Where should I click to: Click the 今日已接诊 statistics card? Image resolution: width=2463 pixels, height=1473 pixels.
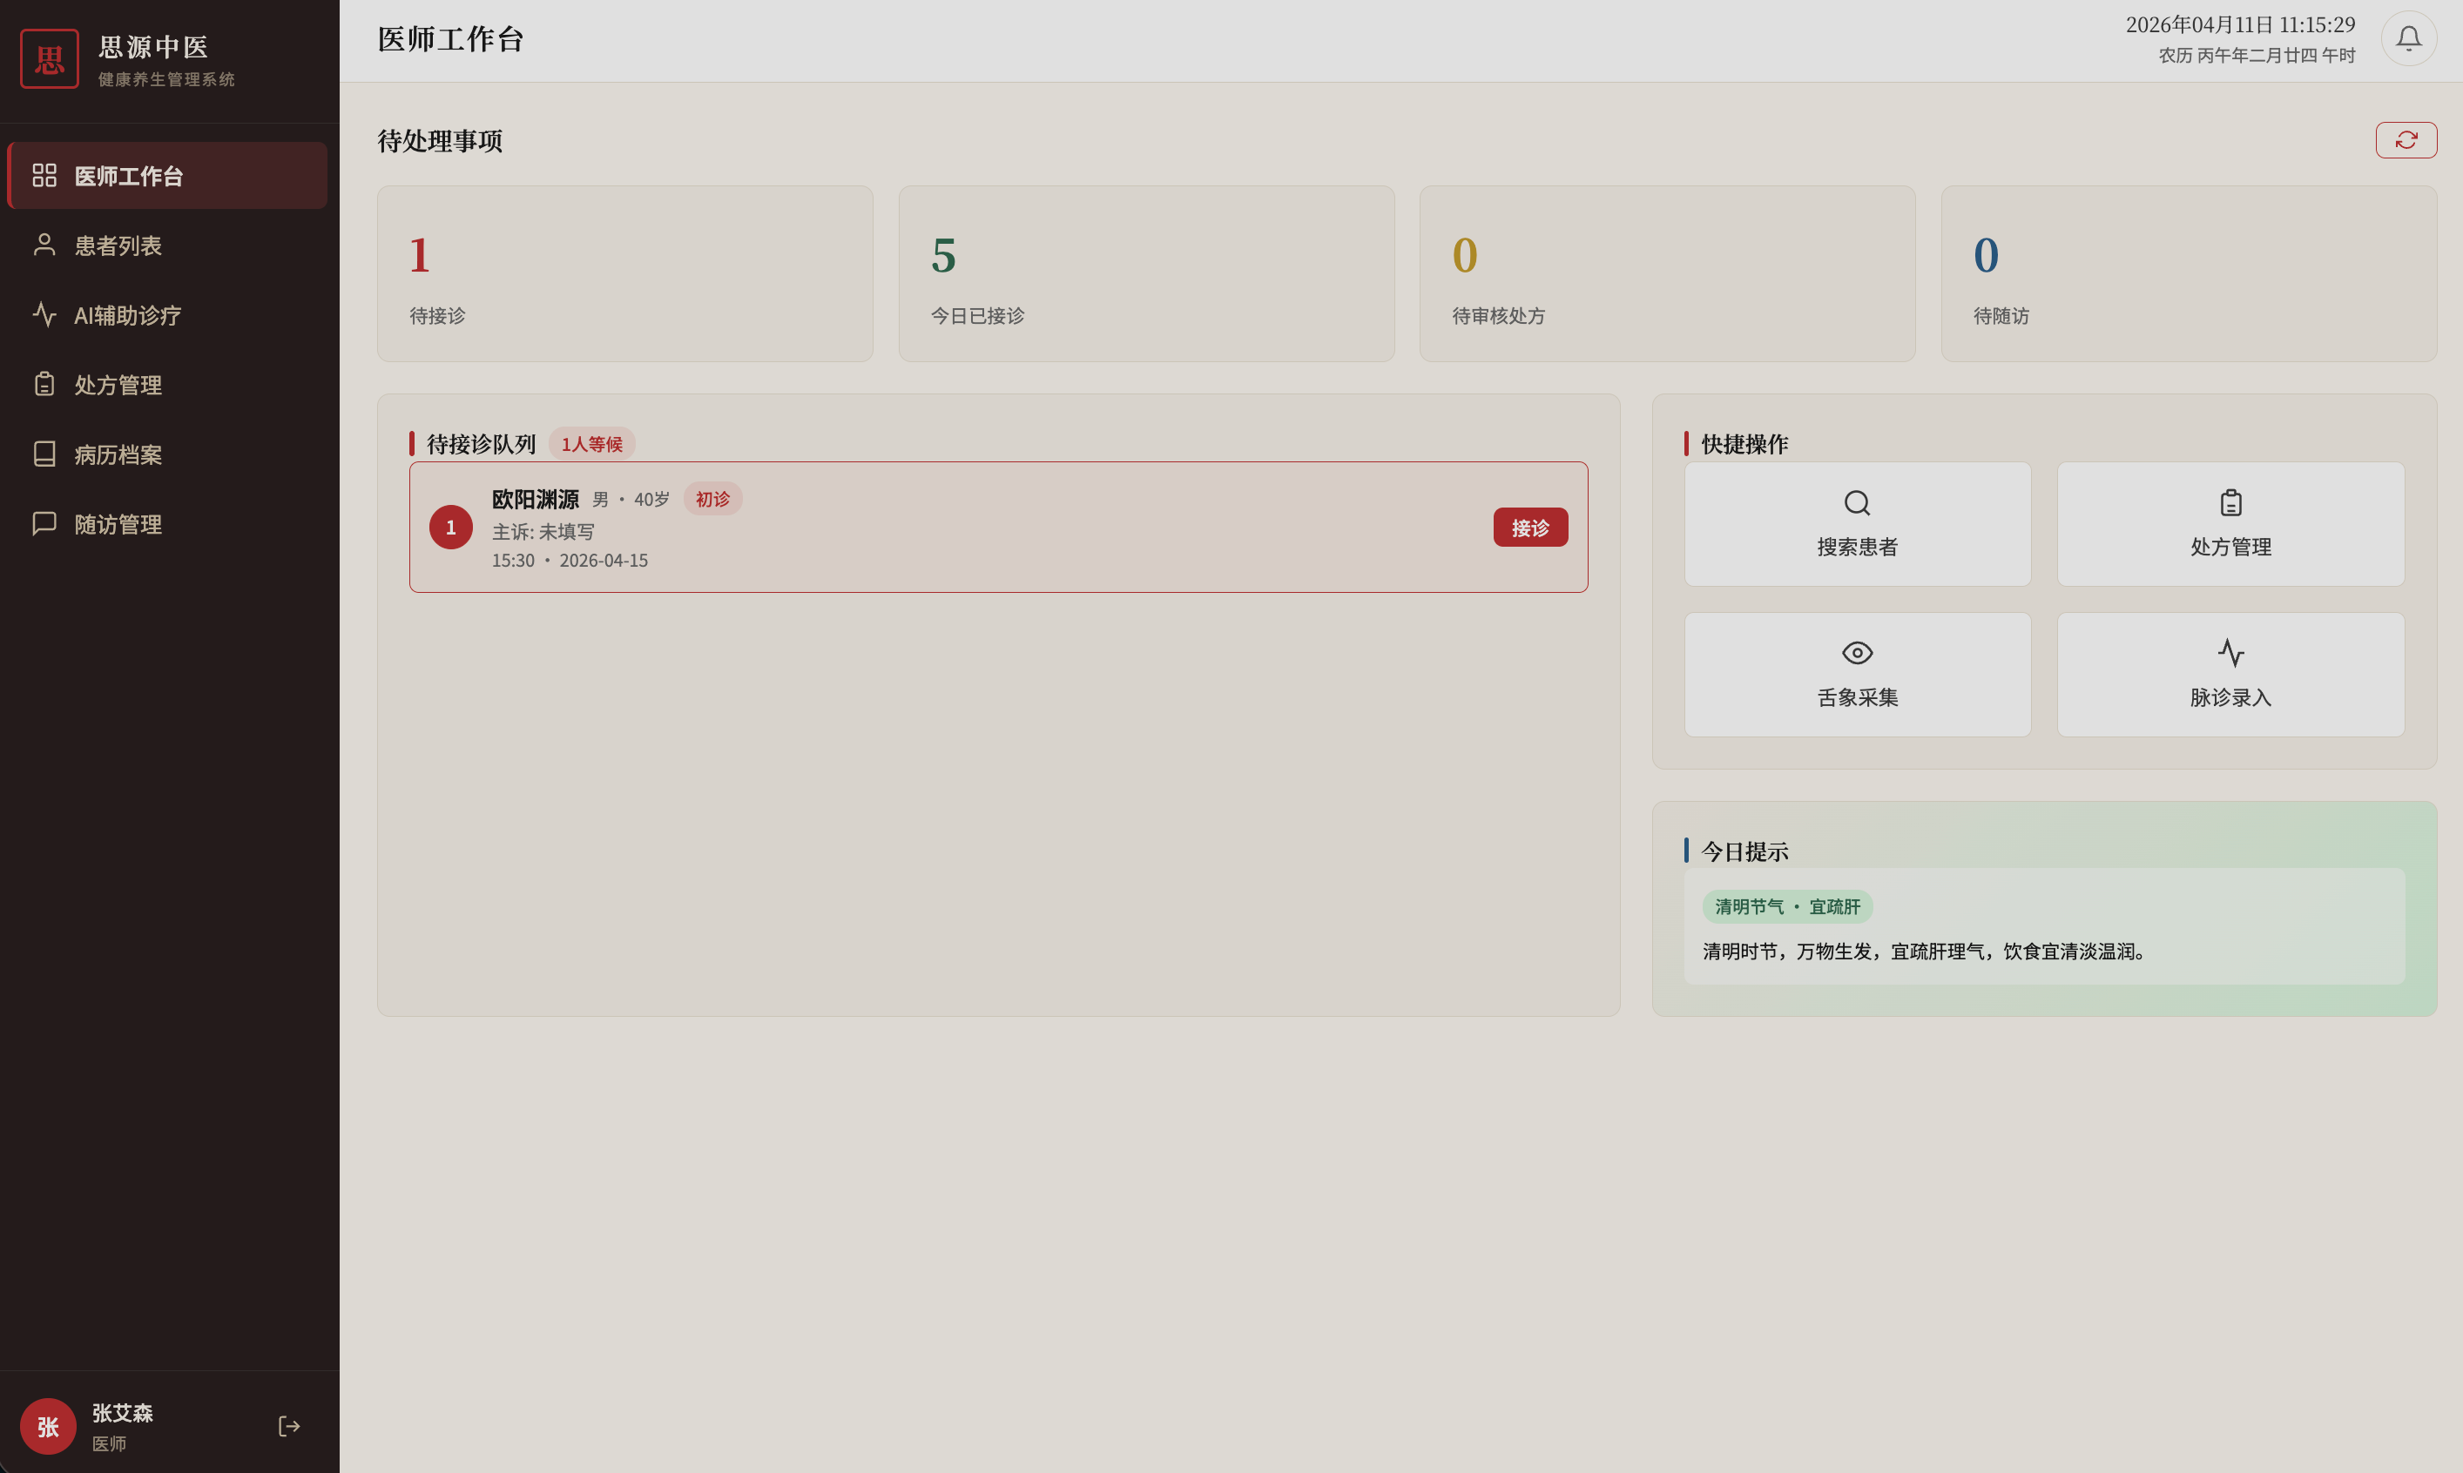tap(1145, 273)
